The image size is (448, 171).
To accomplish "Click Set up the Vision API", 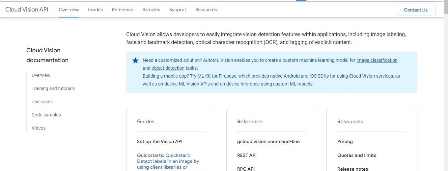I will (160, 141).
